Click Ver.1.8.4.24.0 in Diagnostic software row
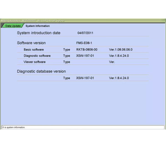This screenshot has width=166, height=148. [119, 56]
